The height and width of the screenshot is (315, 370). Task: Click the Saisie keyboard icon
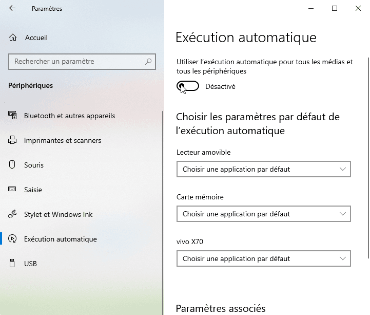(12, 189)
